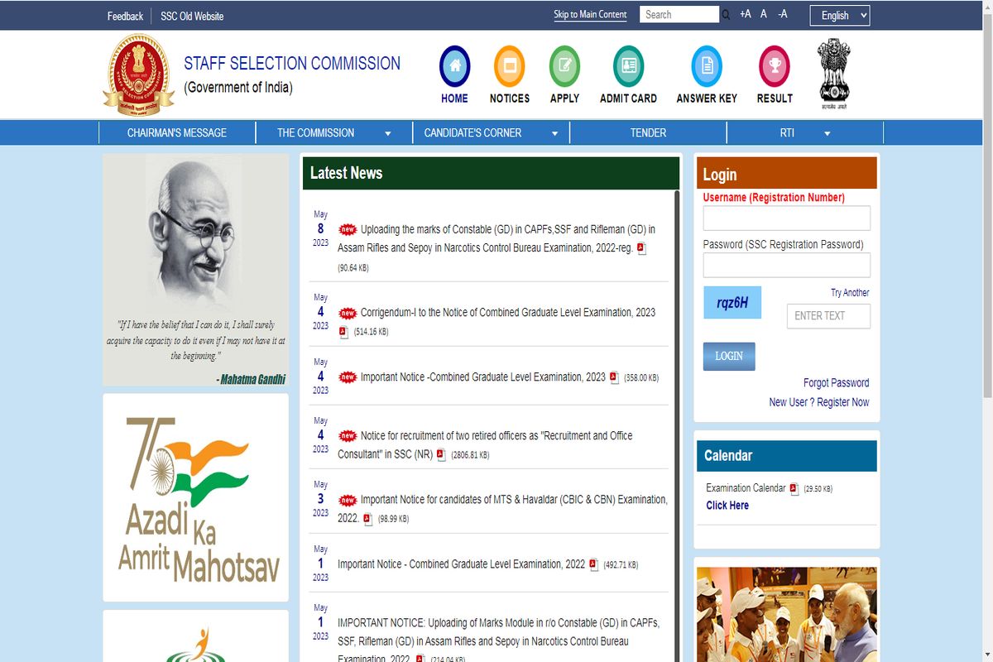
Task: Open the ANSWER KEY icon
Action: point(706,67)
